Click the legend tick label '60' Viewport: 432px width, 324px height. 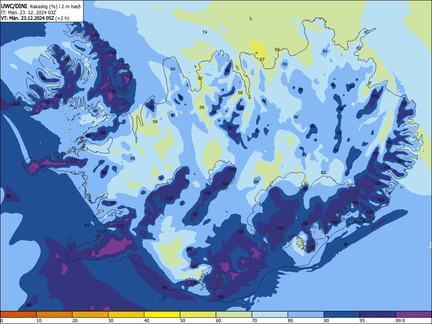[x=219, y=321]
